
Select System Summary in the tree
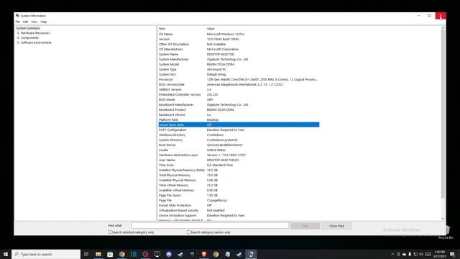(x=28, y=28)
